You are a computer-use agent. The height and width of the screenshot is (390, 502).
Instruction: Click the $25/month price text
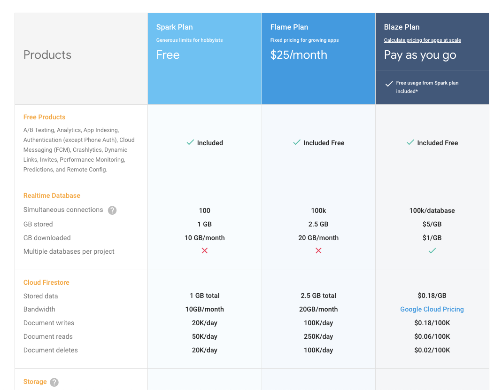[x=299, y=55]
